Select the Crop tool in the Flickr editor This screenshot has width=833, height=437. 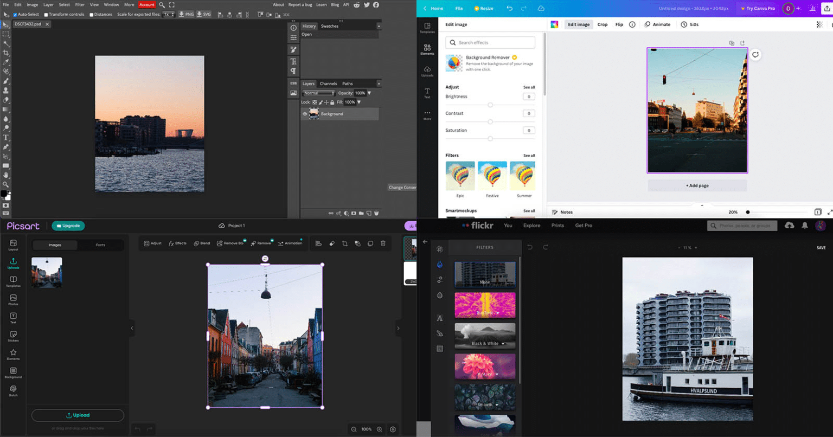click(440, 248)
